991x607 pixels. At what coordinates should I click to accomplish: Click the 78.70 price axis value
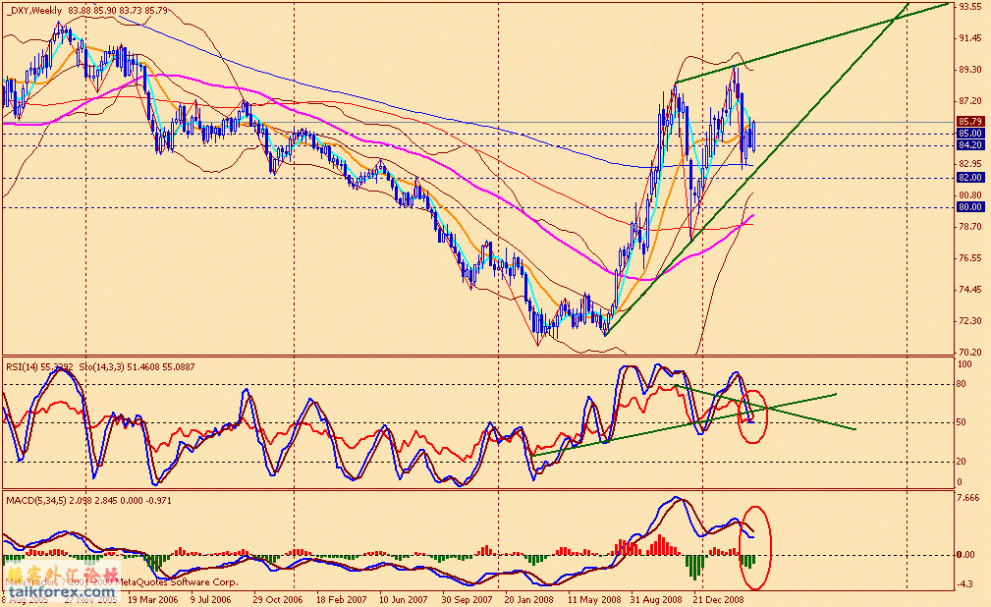970,226
